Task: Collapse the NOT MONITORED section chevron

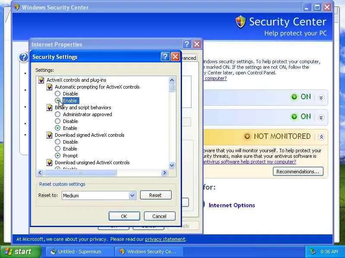Action: click(x=321, y=137)
